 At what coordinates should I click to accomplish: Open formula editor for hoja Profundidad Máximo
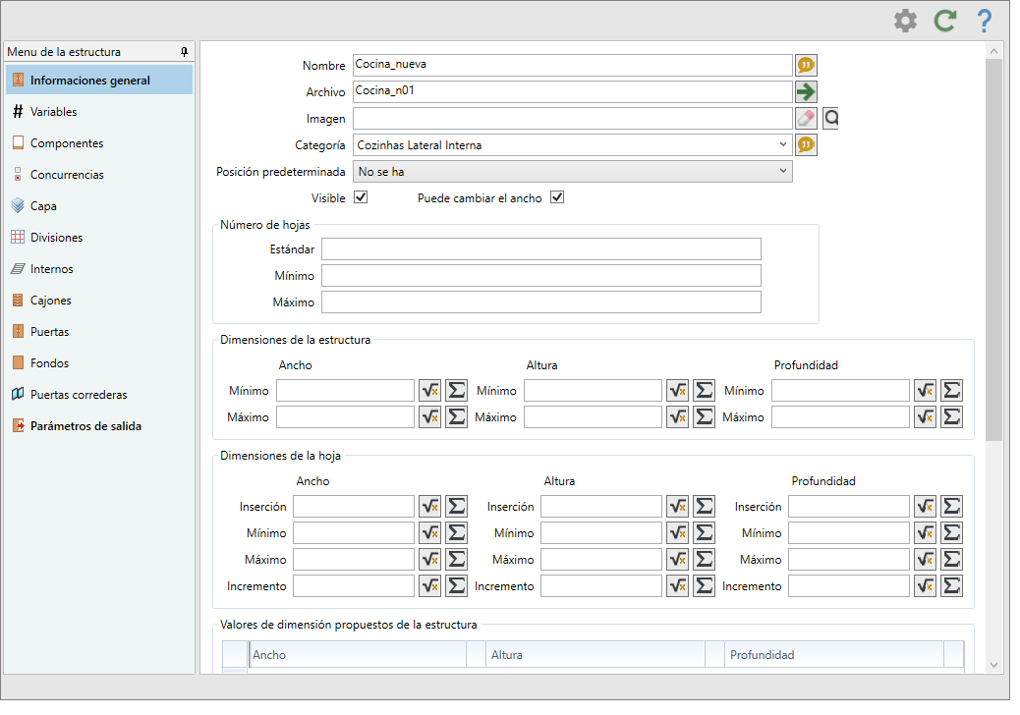point(925,559)
